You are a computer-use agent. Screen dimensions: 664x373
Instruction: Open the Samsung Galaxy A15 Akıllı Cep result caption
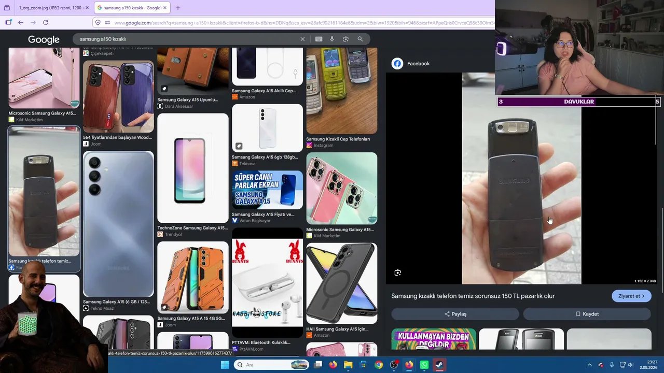tap(264, 91)
